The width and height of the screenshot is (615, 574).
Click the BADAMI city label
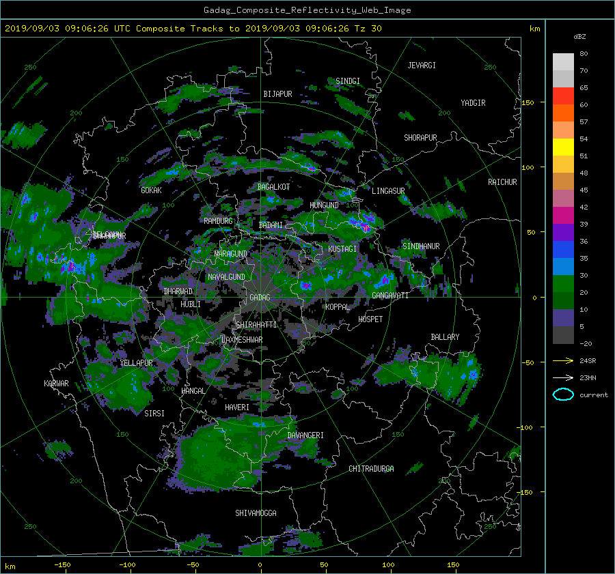271,225
